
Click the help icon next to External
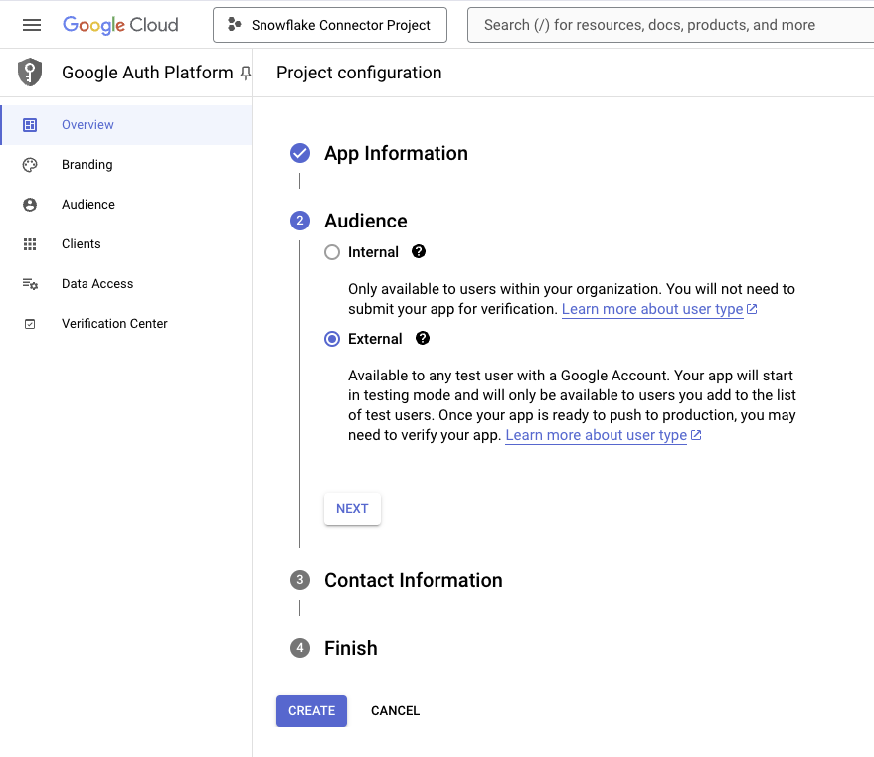tap(423, 339)
